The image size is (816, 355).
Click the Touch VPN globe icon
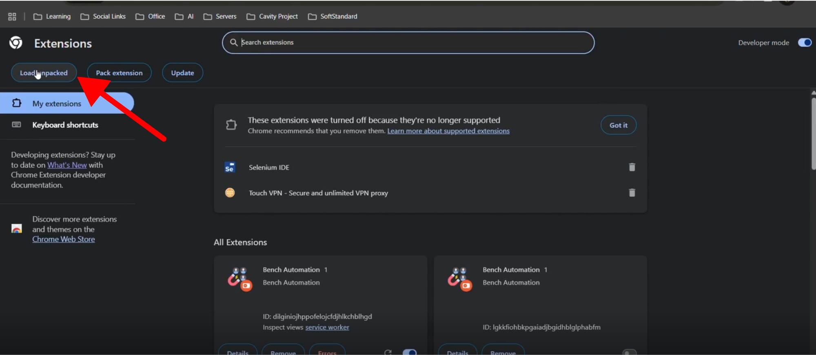point(230,192)
